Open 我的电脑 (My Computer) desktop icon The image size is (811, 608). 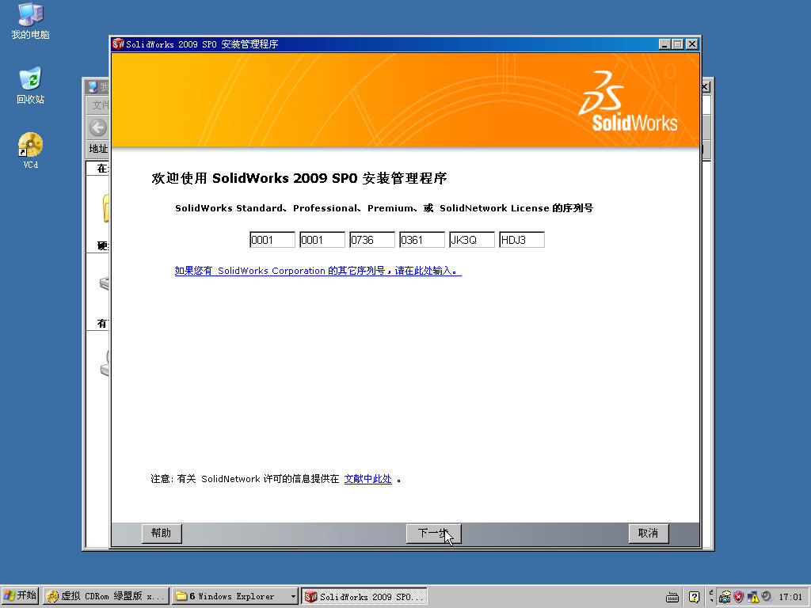click(31, 21)
